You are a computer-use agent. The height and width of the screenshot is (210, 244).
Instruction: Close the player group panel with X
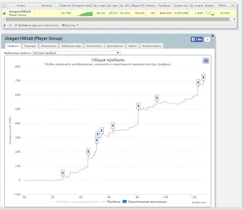[x=212, y=35]
